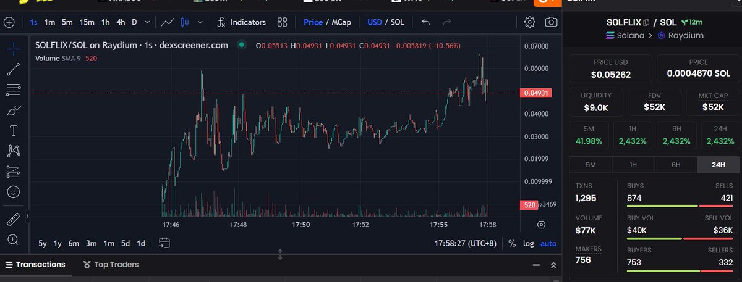Click the Volume SMA 9 indicator legend
The width and height of the screenshot is (742, 282).
(x=66, y=58)
